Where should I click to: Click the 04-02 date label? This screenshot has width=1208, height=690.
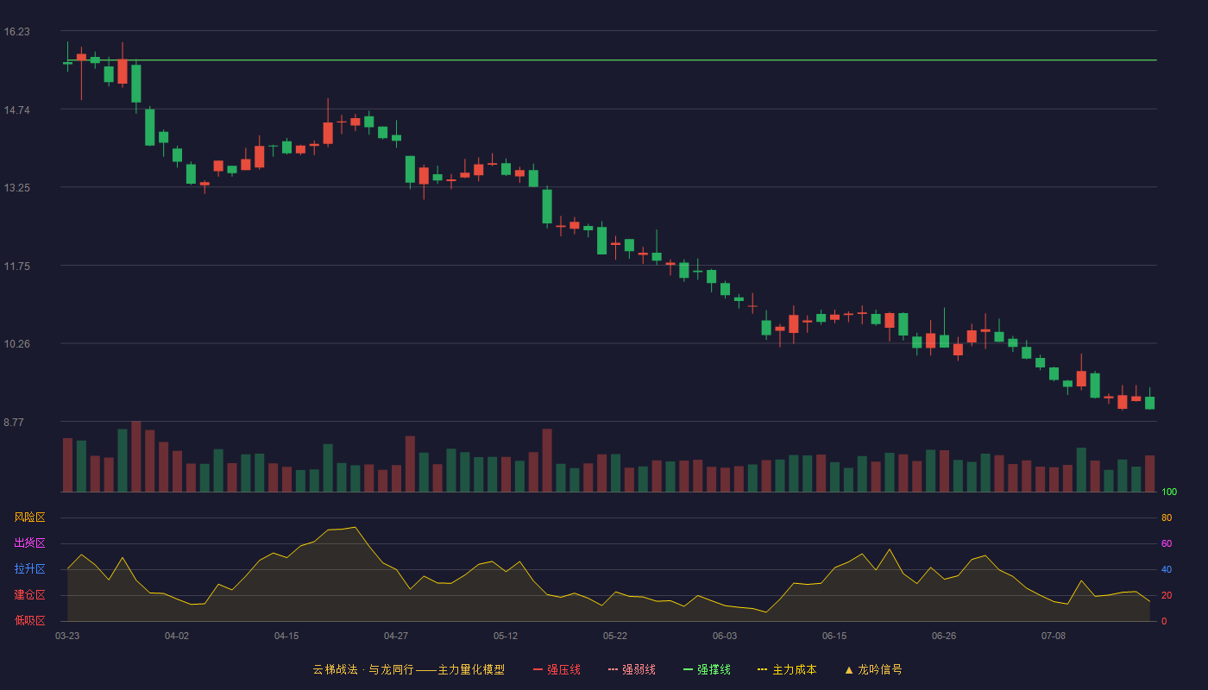coord(177,636)
